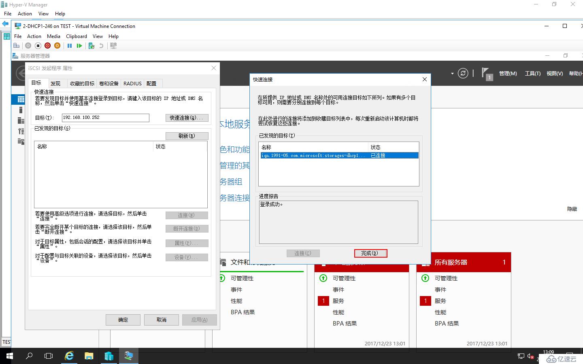Open Server Manager notifications flag
This screenshot has width=583, height=364.
click(487, 74)
